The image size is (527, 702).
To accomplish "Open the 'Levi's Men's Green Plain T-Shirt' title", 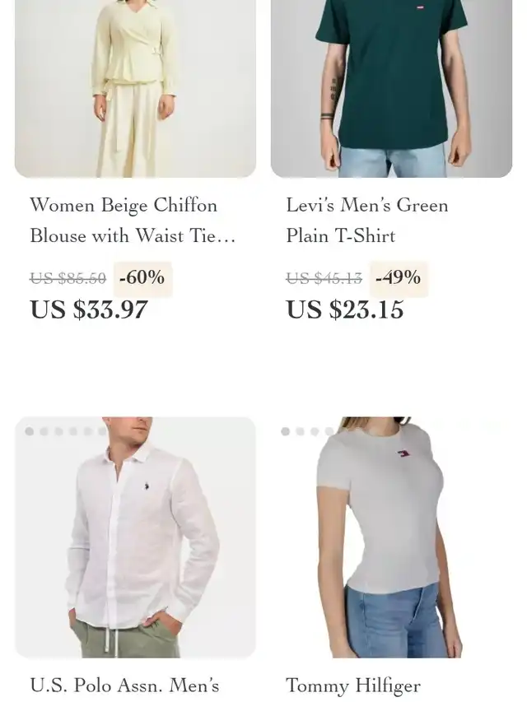I will (x=367, y=221).
